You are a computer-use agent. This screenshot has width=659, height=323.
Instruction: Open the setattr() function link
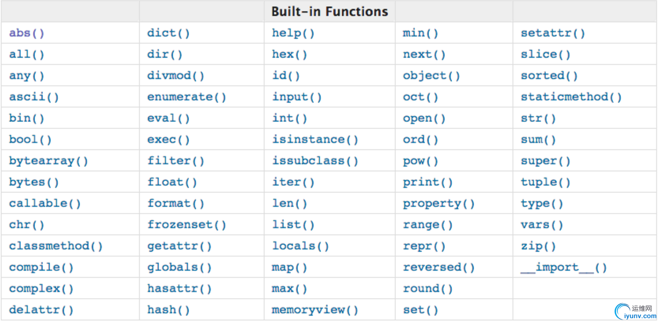click(x=553, y=33)
